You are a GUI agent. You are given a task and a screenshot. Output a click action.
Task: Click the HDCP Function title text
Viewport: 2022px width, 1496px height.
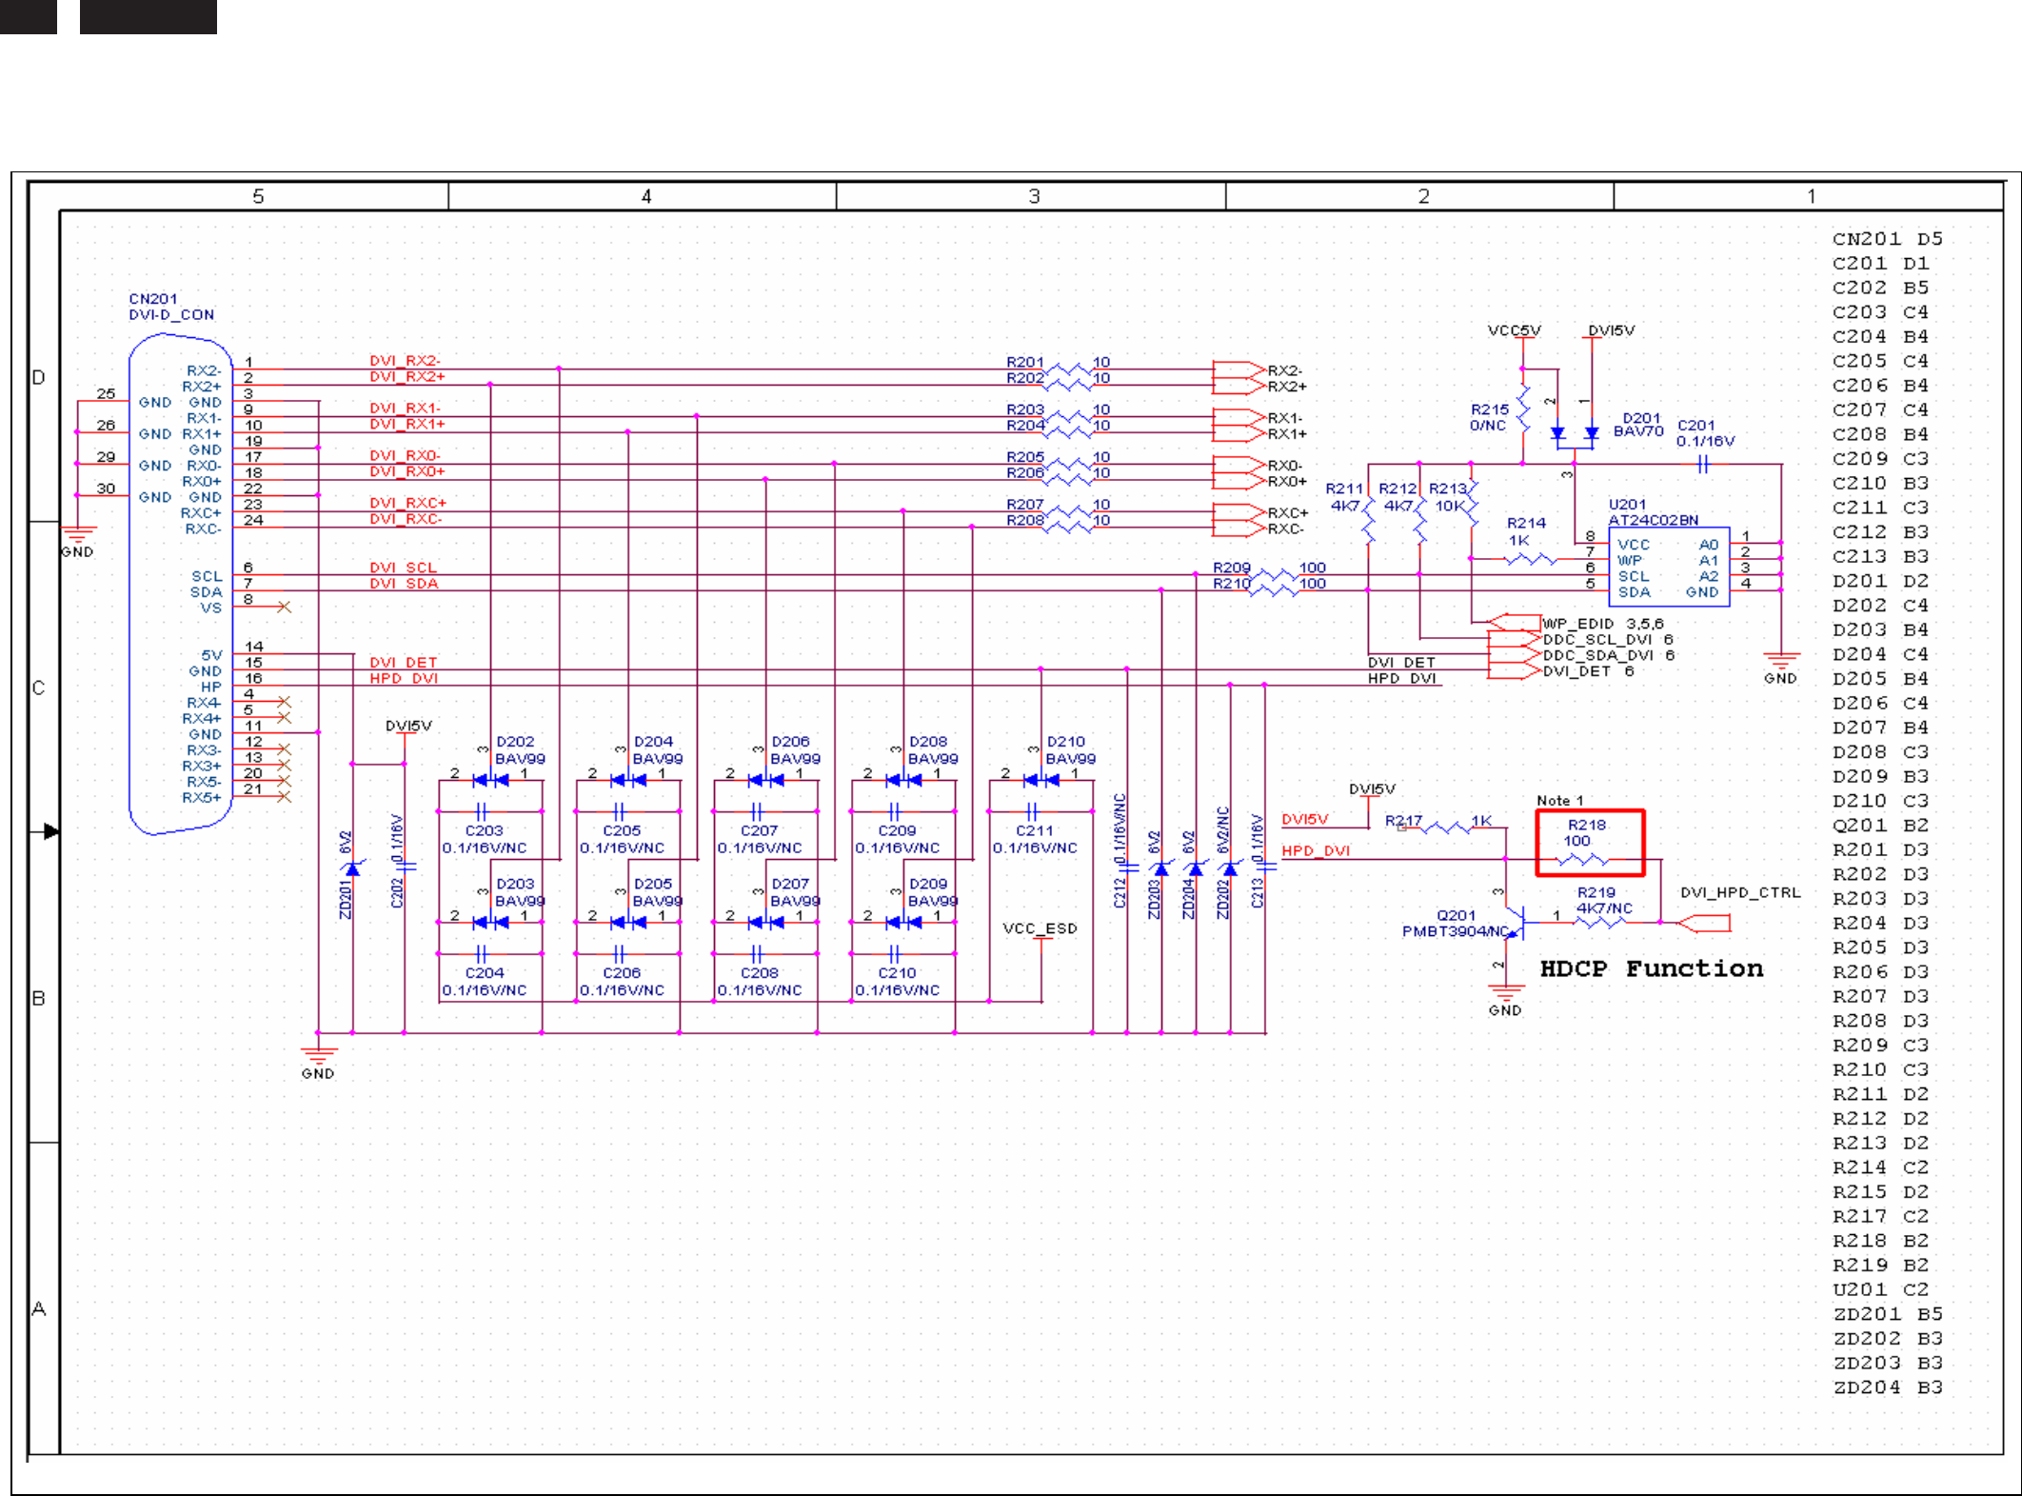(1651, 968)
